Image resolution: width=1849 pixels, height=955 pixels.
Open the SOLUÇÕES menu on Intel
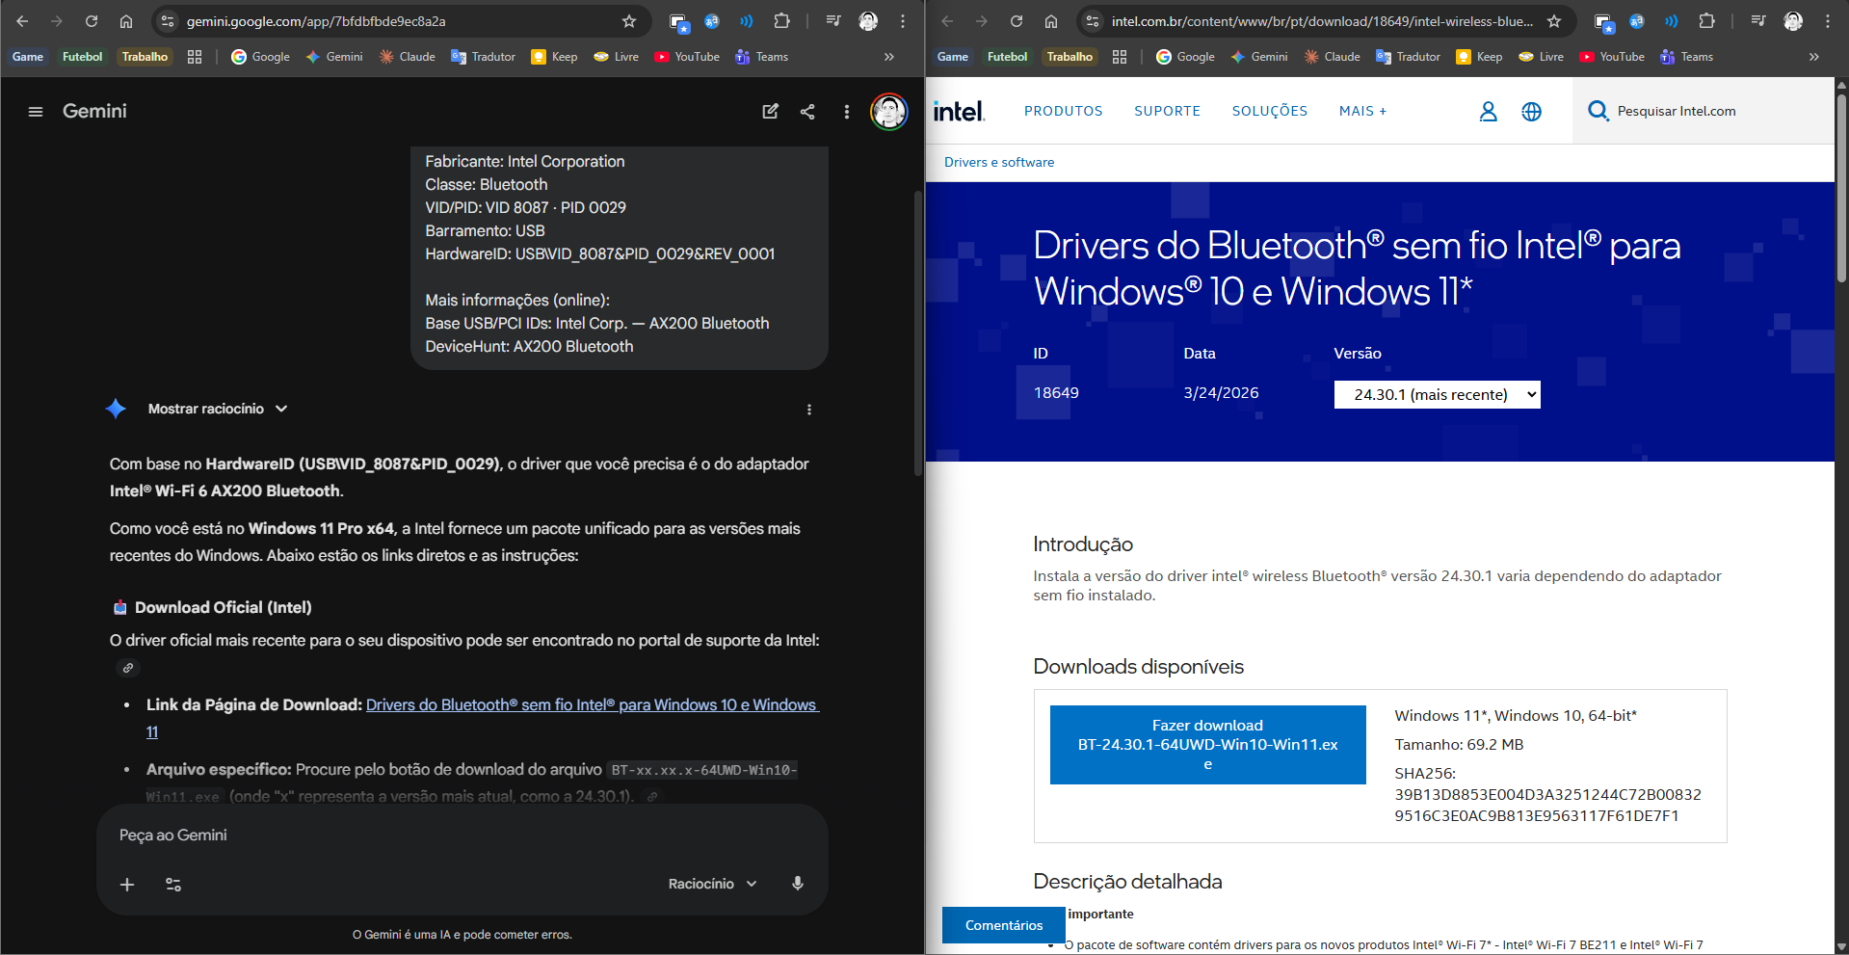coord(1270,112)
